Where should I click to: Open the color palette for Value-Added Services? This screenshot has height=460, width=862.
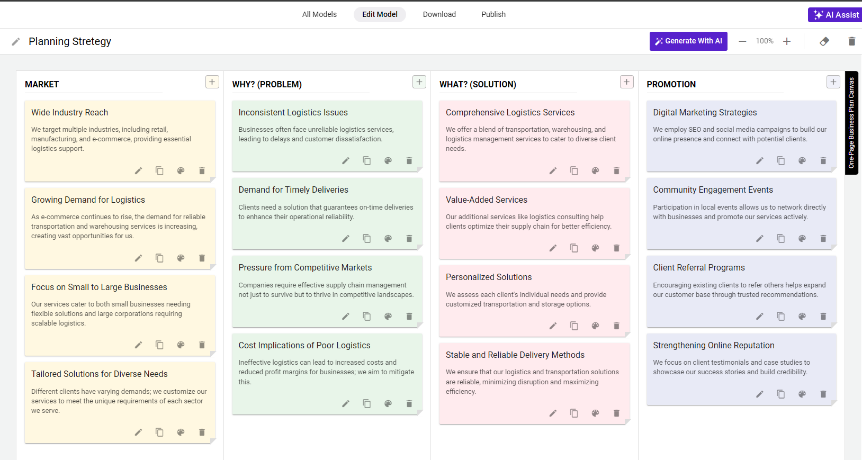(x=595, y=248)
